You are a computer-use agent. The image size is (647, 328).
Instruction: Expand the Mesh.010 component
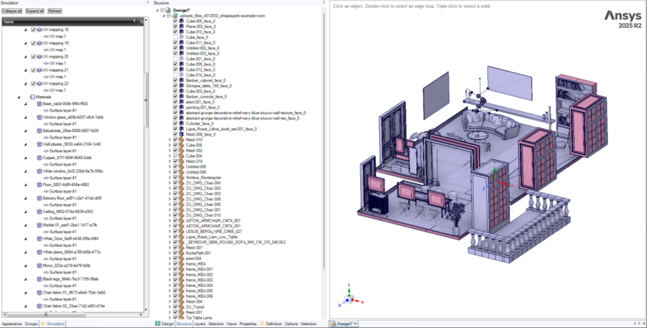(170, 140)
